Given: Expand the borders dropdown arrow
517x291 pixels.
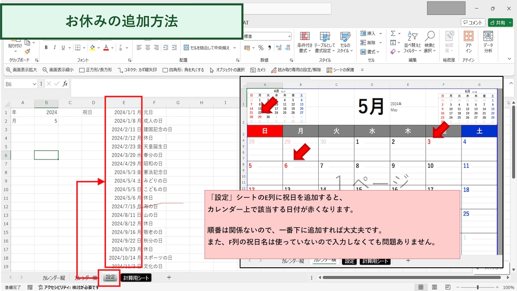Looking at the screenshot, I should [x=85, y=48].
